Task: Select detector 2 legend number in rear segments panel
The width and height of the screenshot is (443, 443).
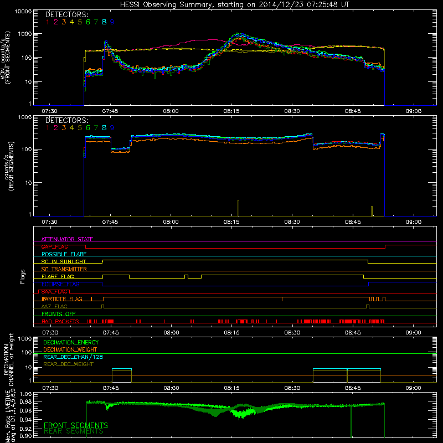Action: click(56, 128)
